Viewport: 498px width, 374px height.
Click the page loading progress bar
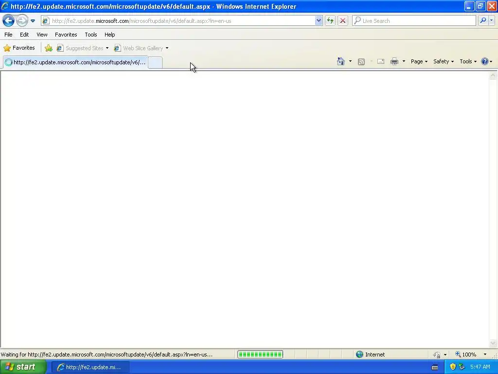pyautogui.click(x=260, y=355)
